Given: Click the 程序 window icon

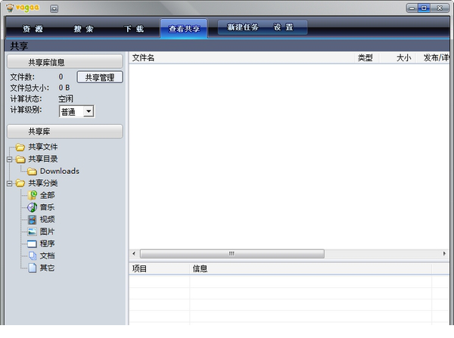Looking at the screenshot, I should 32,244.
